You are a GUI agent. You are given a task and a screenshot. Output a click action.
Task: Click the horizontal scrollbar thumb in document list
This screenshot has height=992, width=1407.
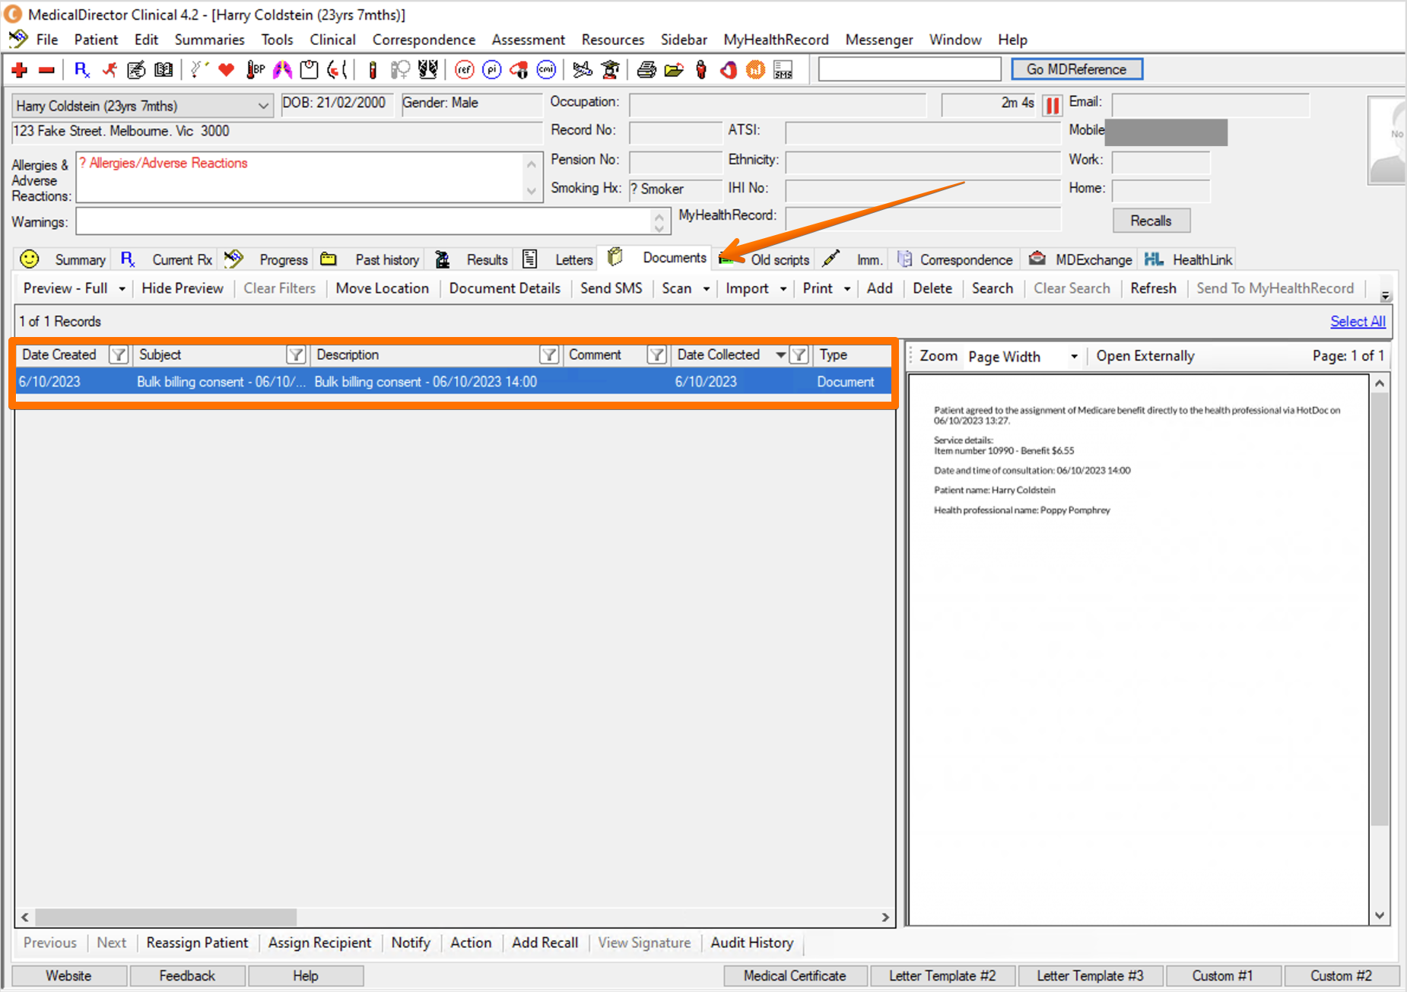pos(166,917)
